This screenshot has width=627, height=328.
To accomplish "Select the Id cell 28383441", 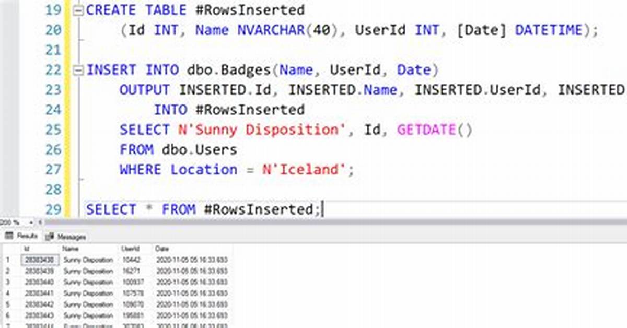I will pyautogui.click(x=39, y=294).
